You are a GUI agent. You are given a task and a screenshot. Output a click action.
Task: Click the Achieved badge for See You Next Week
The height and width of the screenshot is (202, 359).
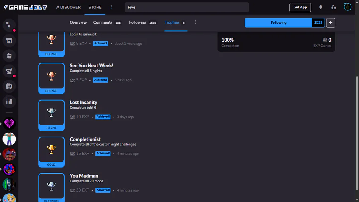[x=101, y=80]
